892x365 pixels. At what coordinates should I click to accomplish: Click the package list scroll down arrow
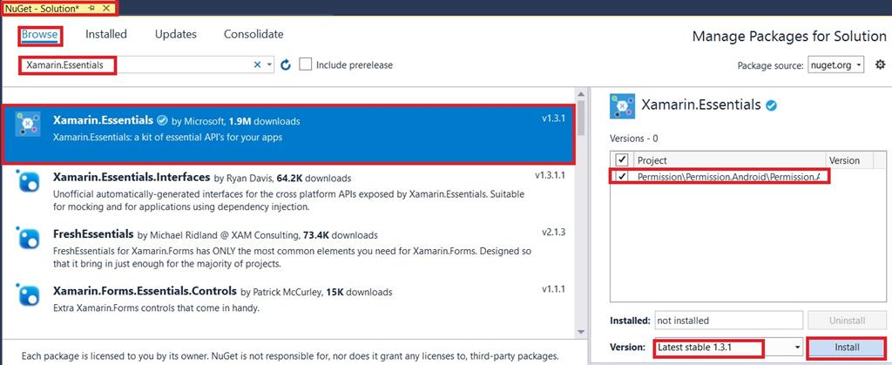click(581, 331)
